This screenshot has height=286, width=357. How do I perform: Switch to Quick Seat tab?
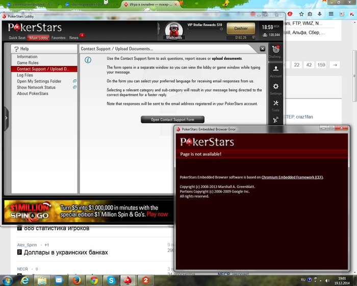(17, 38)
